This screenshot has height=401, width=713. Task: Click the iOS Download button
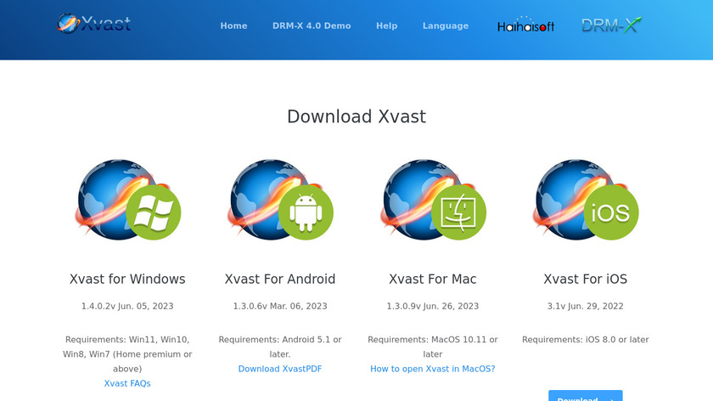pyautogui.click(x=585, y=396)
